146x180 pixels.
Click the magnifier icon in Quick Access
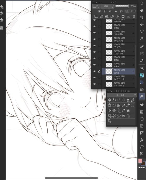pos(123,116)
